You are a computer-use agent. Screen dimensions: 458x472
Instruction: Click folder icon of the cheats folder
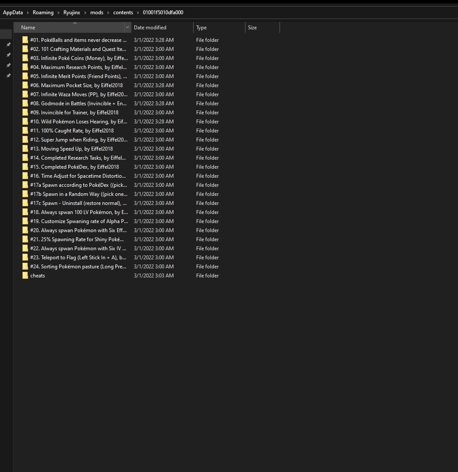(x=25, y=275)
